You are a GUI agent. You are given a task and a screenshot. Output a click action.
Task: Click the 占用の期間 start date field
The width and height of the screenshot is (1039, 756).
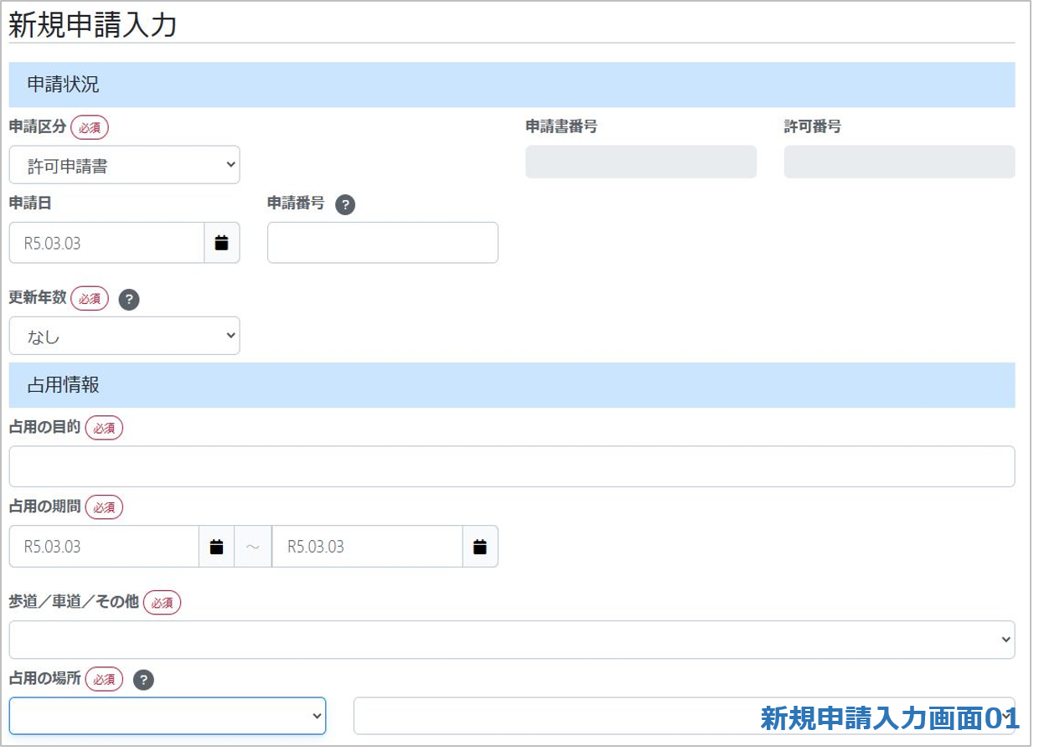click(x=104, y=547)
